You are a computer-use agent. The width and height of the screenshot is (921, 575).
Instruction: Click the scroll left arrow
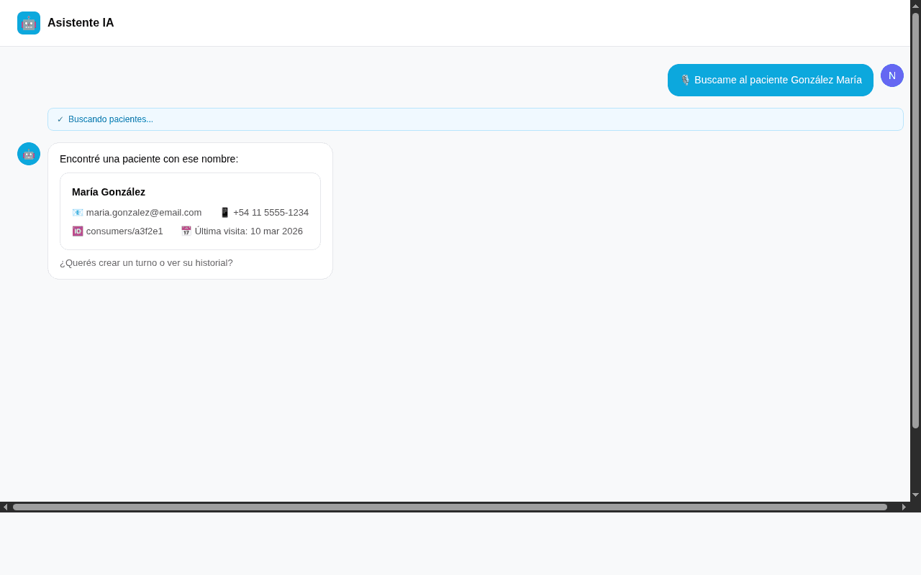click(x=5, y=507)
